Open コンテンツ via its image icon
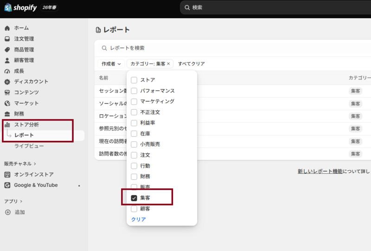Viewport: 371px width, 251px height. pos(7,92)
